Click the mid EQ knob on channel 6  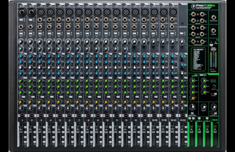click(x=68, y=62)
